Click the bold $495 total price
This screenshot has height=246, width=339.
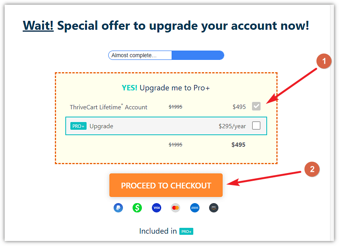click(238, 145)
